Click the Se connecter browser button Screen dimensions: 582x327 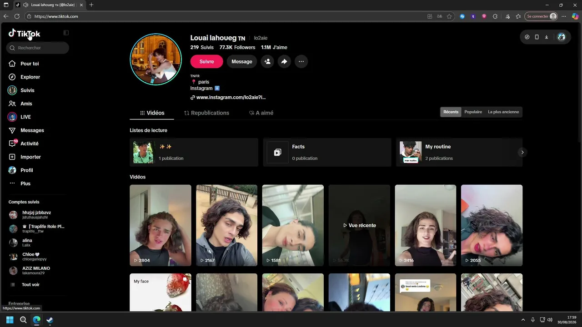coord(542,16)
